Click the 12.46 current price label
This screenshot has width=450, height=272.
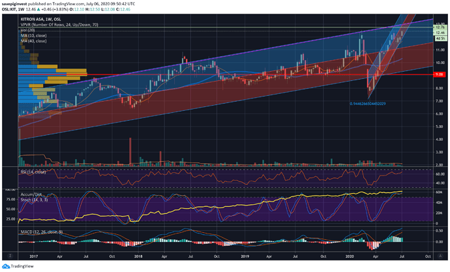tap(440, 33)
